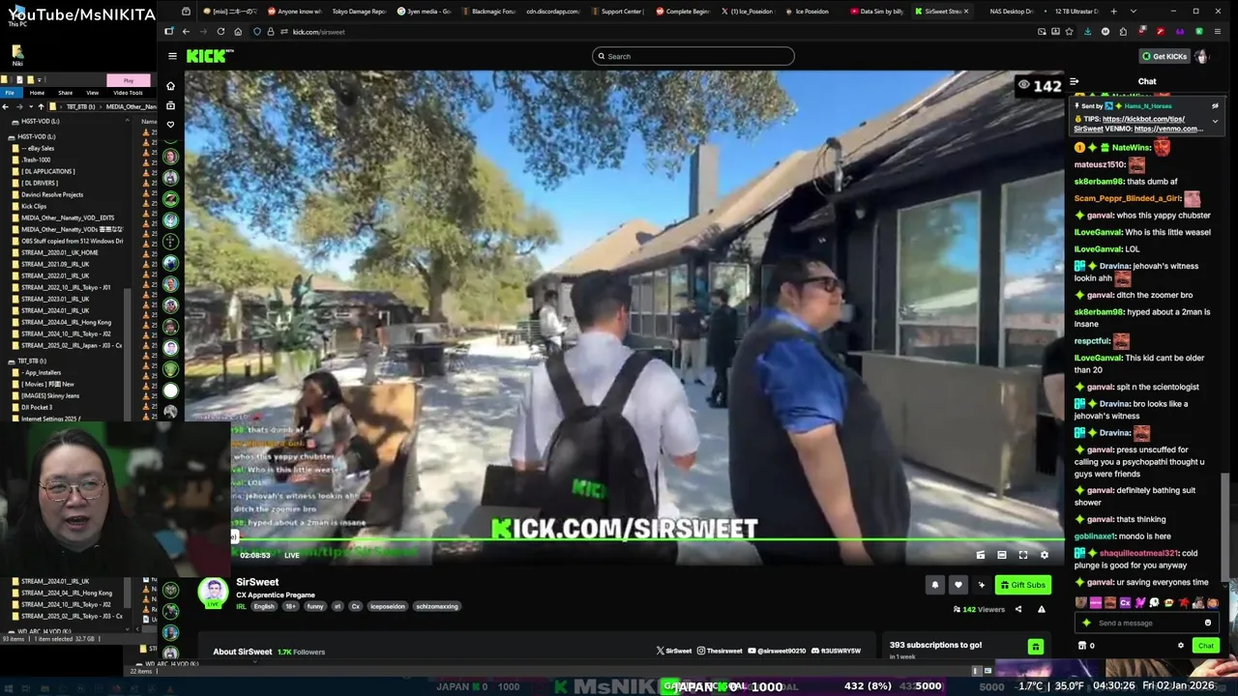Open chat settings gear icon
The height and width of the screenshot is (696, 1238).
pyautogui.click(x=1180, y=646)
